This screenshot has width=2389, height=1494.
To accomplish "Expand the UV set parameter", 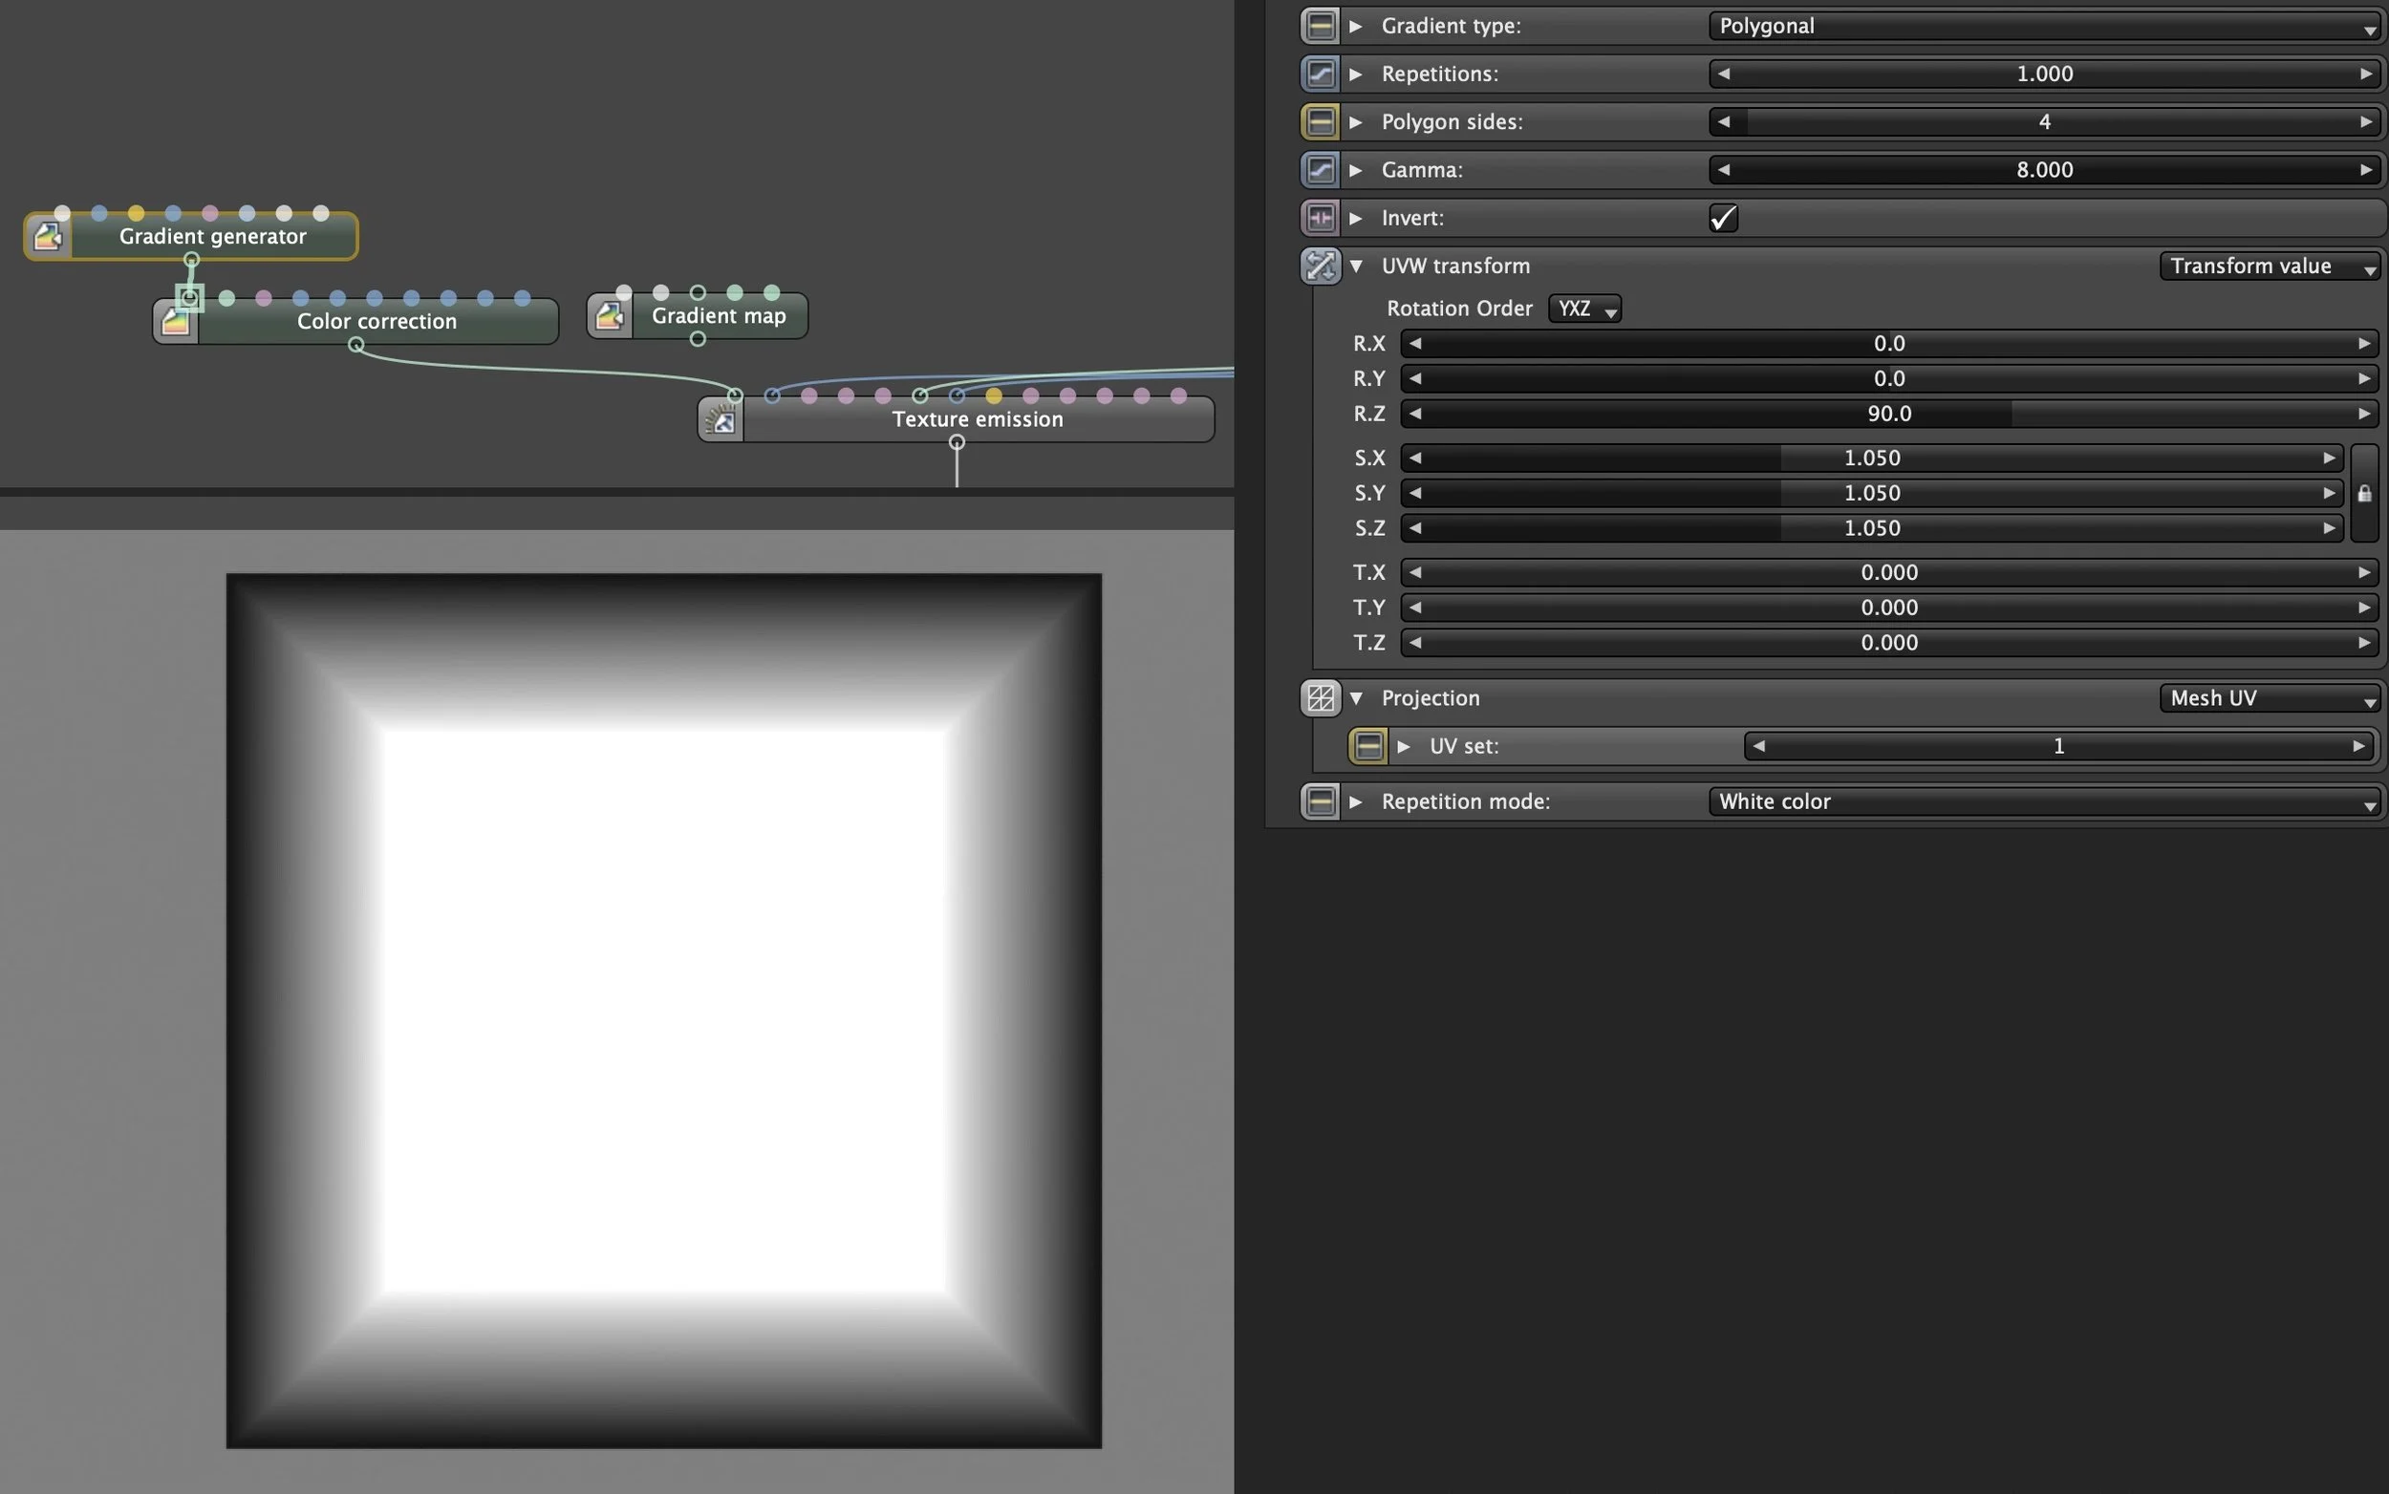I will (1404, 746).
